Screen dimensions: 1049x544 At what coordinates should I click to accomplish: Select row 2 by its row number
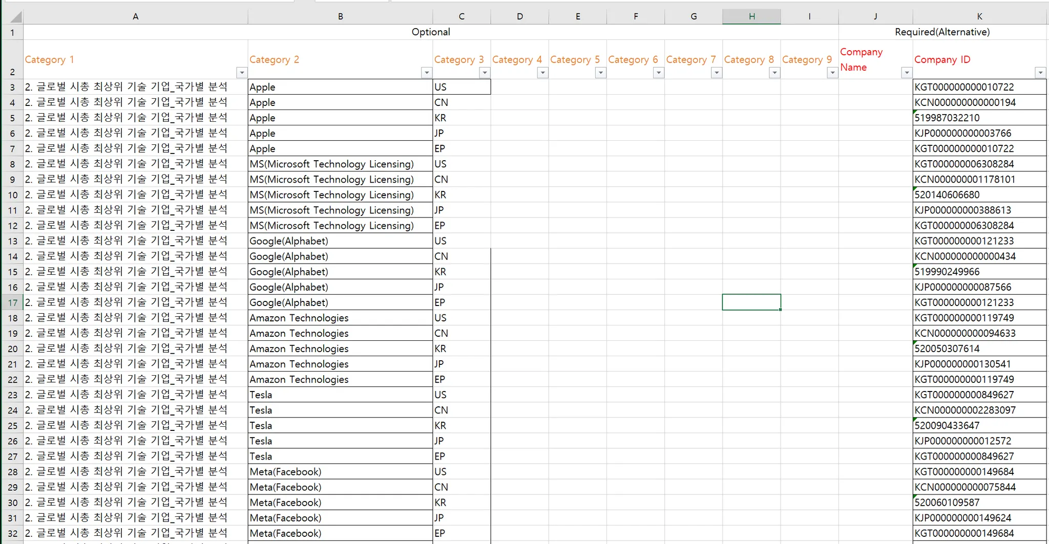click(12, 59)
